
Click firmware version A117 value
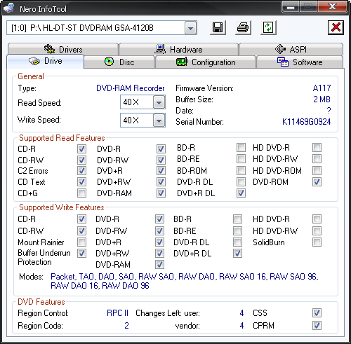322,88
